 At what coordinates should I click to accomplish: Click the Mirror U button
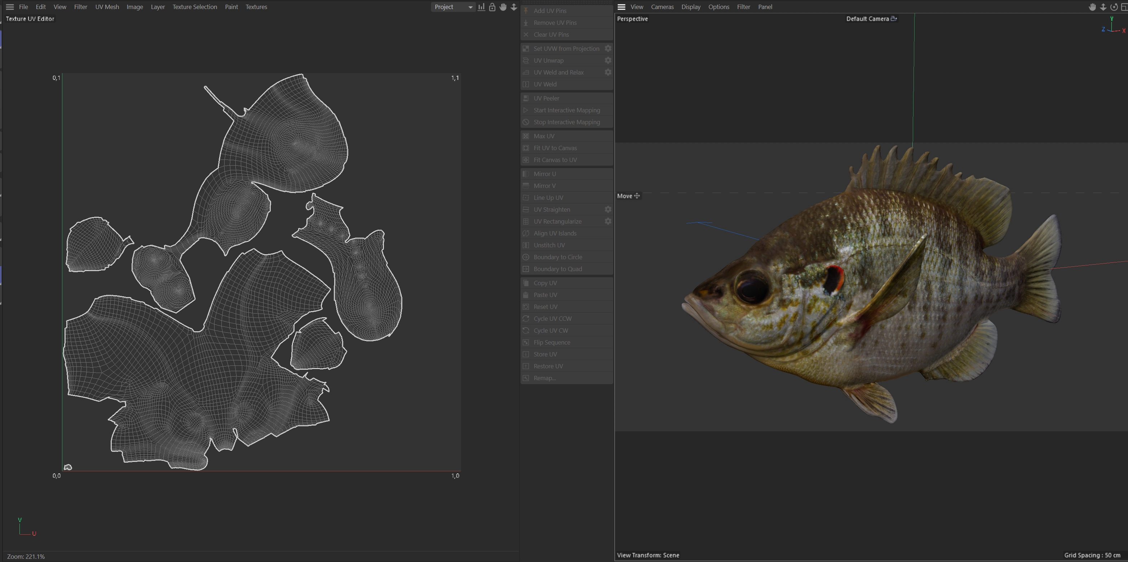(544, 174)
